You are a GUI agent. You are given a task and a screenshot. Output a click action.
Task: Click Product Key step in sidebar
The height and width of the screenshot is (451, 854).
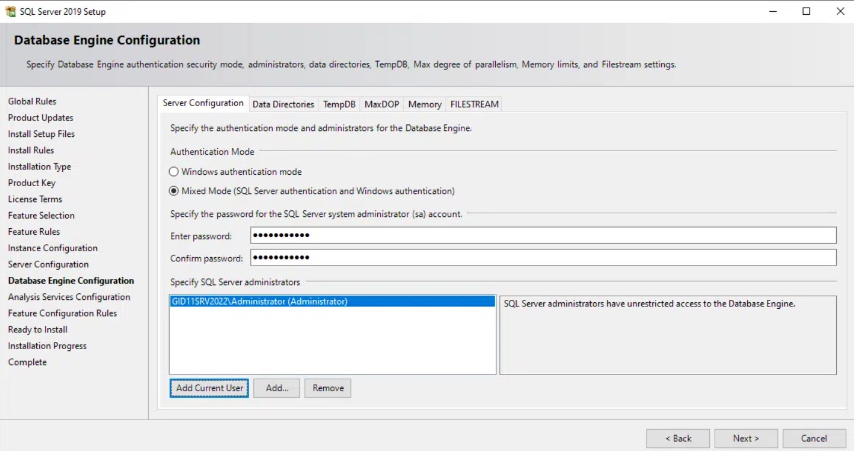[x=32, y=183]
